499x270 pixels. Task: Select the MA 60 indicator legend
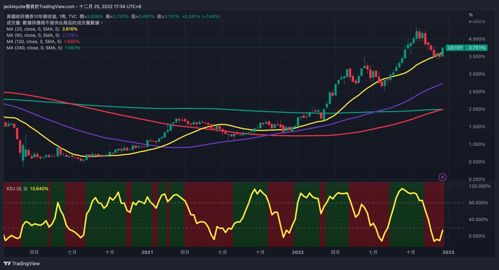[33, 35]
